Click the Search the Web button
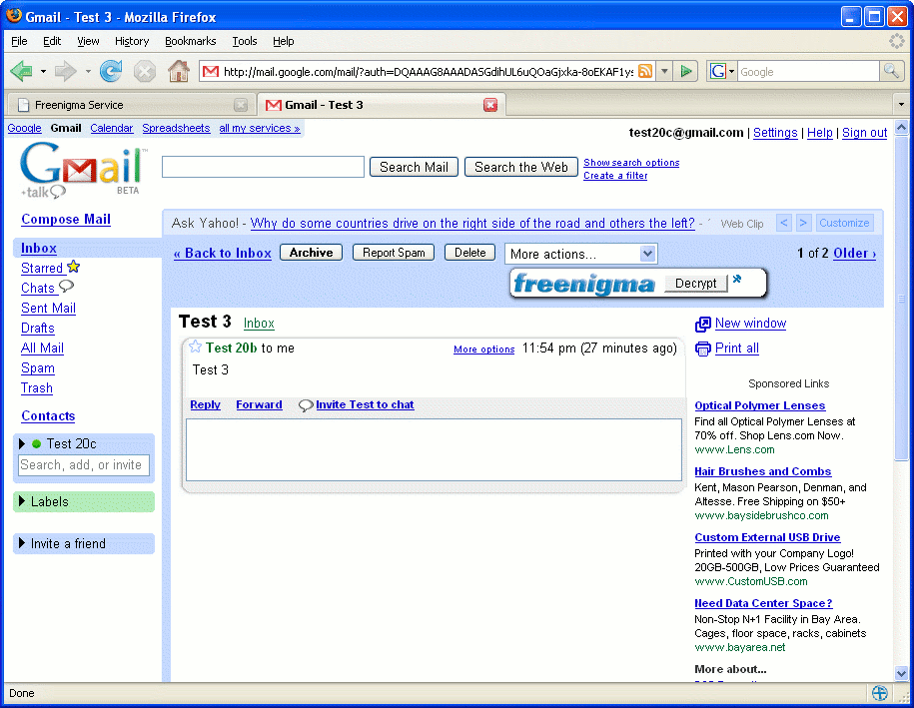 coord(521,167)
